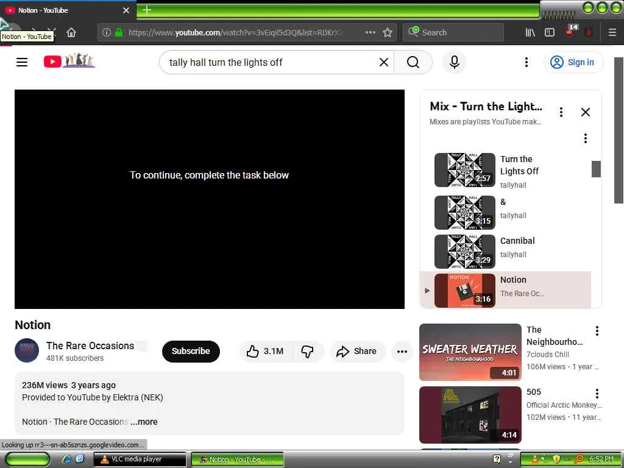Viewport: 624px width, 468px height.
Task: Click the Windows Start button
Action: point(27,459)
